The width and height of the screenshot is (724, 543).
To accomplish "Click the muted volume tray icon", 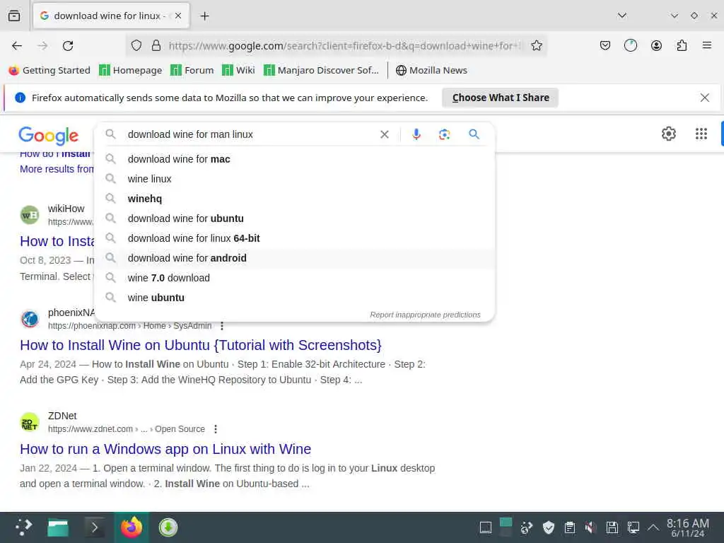I will pyautogui.click(x=590, y=527).
